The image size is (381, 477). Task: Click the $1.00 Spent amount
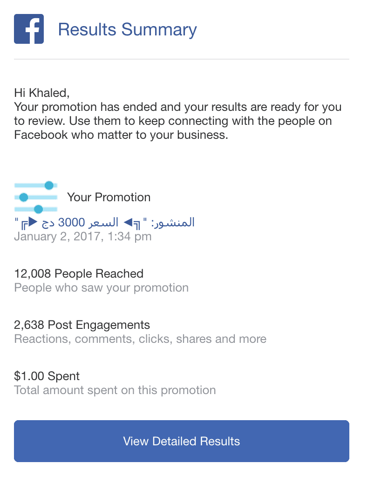pyautogui.click(x=47, y=376)
